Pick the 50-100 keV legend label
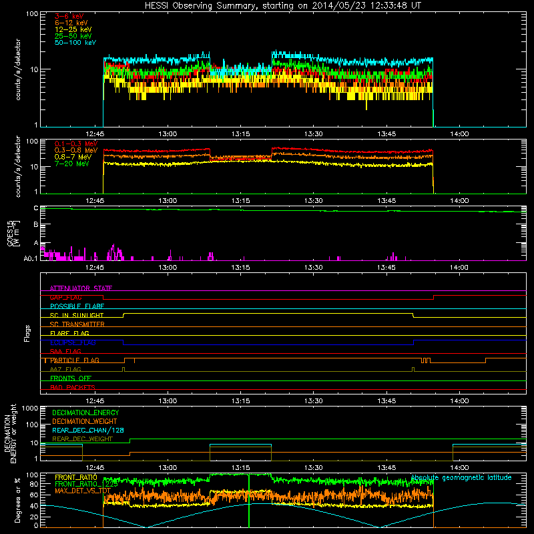The height and width of the screenshot is (534, 534). pyautogui.click(x=75, y=43)
